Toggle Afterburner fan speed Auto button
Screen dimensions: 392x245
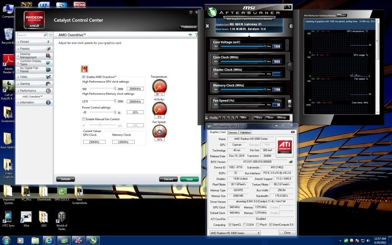(278, 100)
